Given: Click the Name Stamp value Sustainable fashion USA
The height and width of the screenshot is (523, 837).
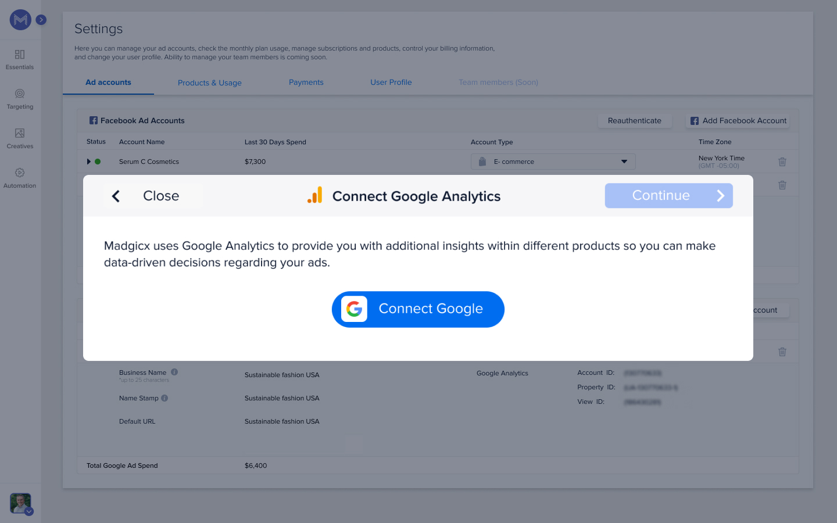Looking at the screenshot, I should coord(282,398).
